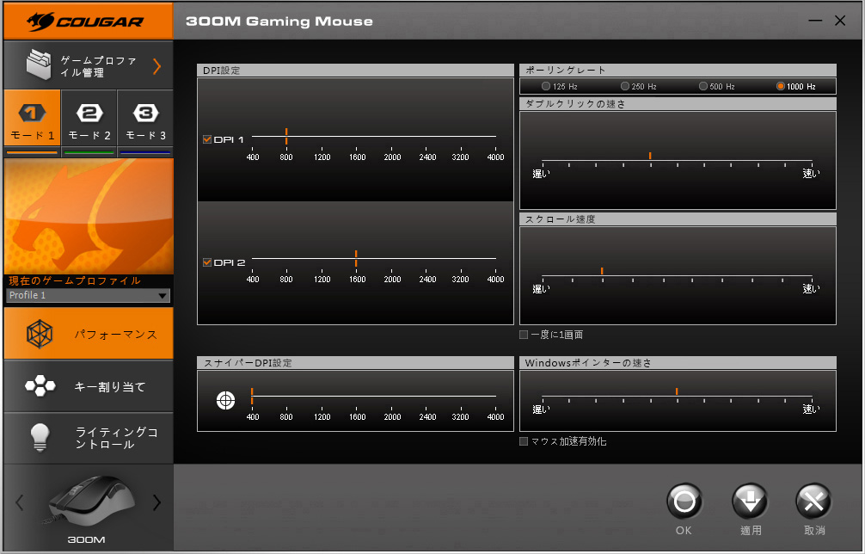The height and width of the screenshot is (554, 865).
Task: Enable マウス加速有効化 checkbox
Action: click(525, 441)
